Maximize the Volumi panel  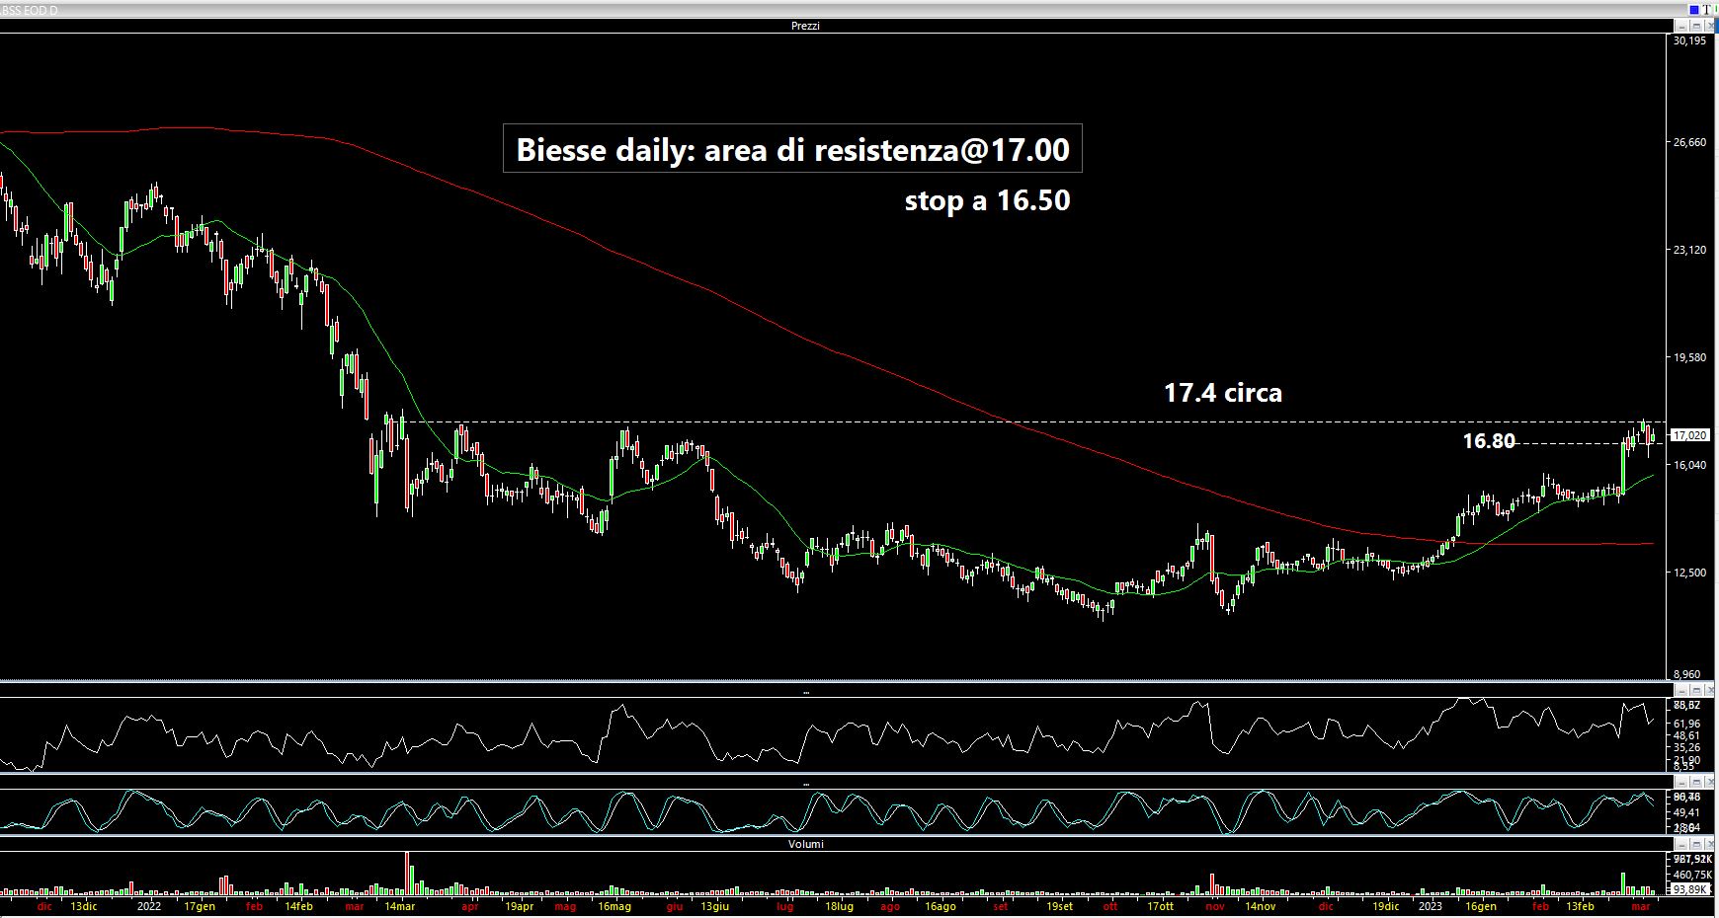pyautogui.click(x=1696, y=844)
